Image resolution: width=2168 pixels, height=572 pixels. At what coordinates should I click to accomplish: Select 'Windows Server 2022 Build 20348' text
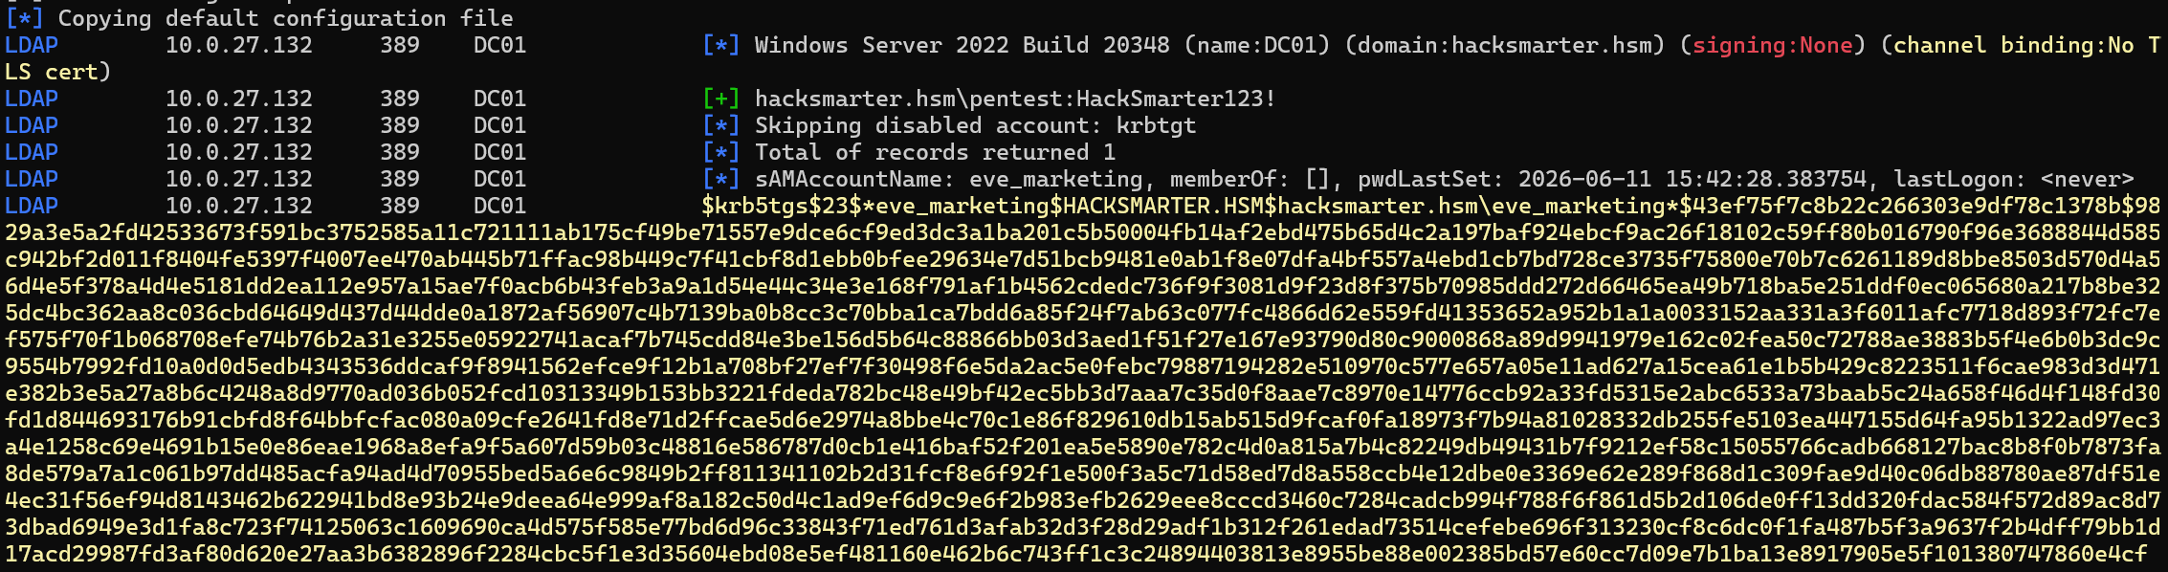(962, 45)
